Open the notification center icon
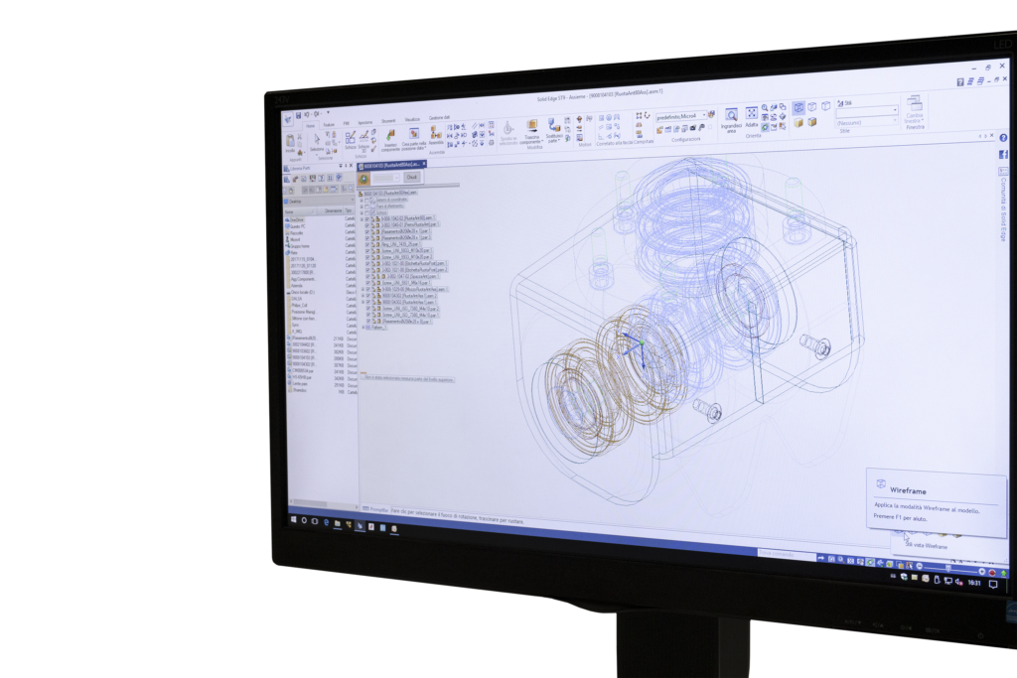 point(992,584)
